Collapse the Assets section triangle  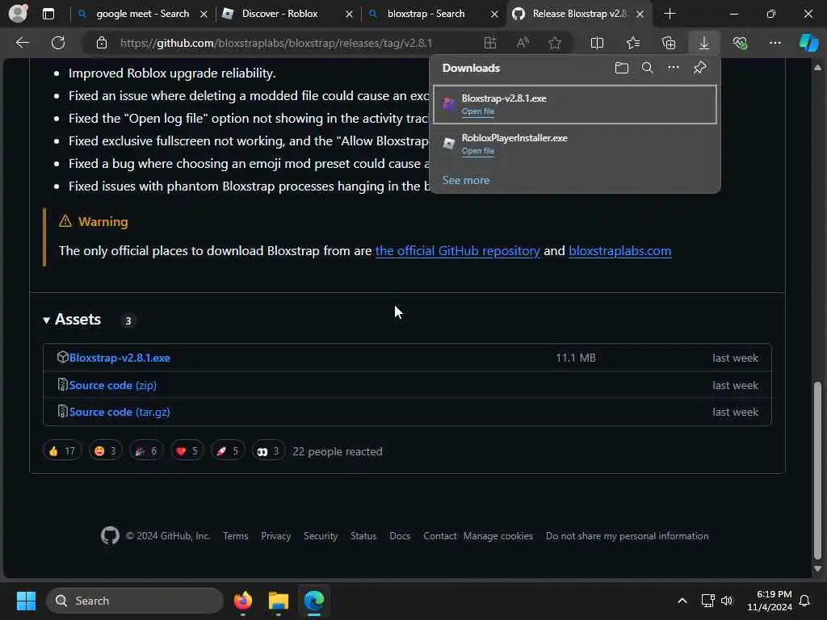click(x=46, y=320)
